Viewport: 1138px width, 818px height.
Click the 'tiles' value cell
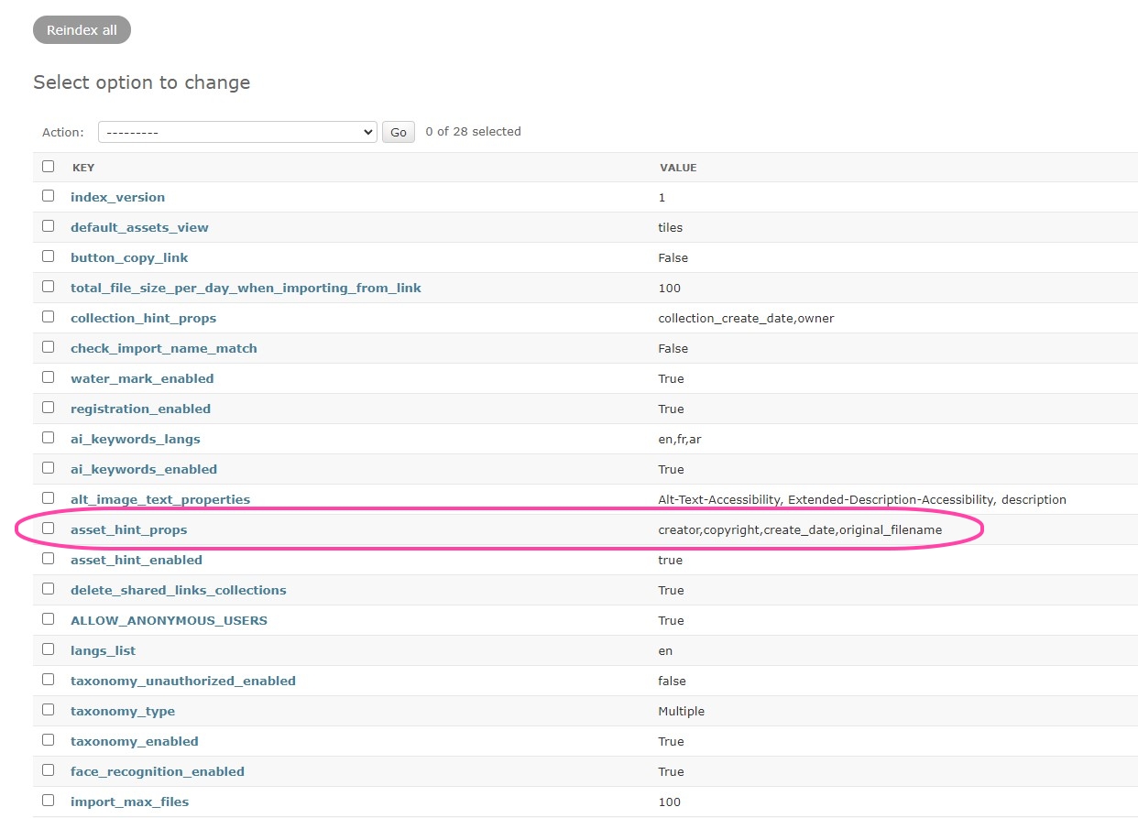pos(670,227)
